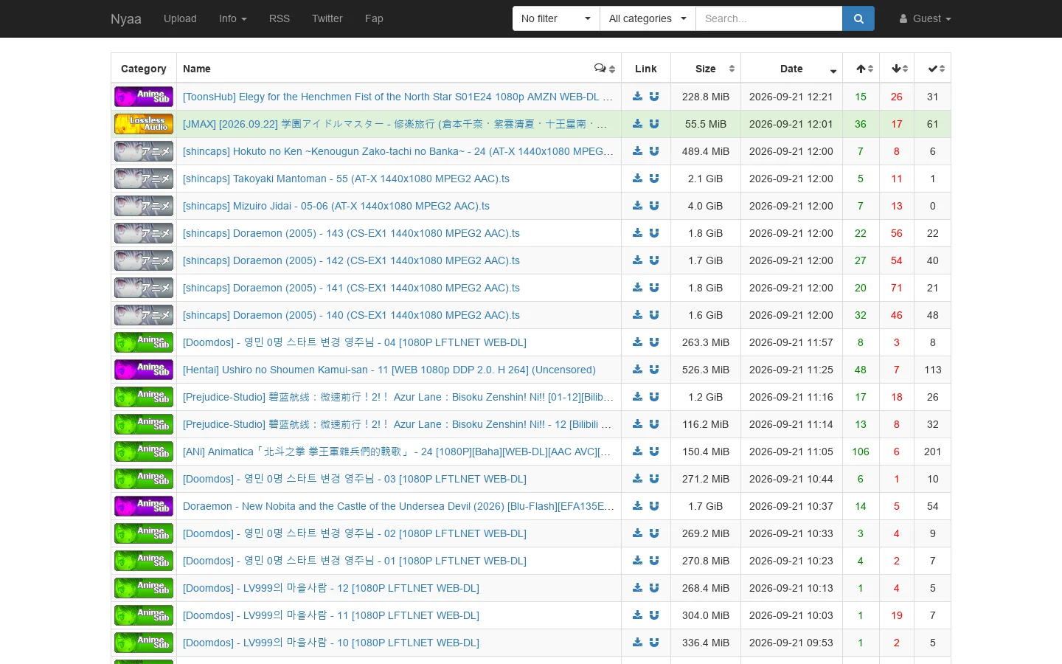Open the Fap link in navbar
The image size is (1062, 664).
(374, 18)
